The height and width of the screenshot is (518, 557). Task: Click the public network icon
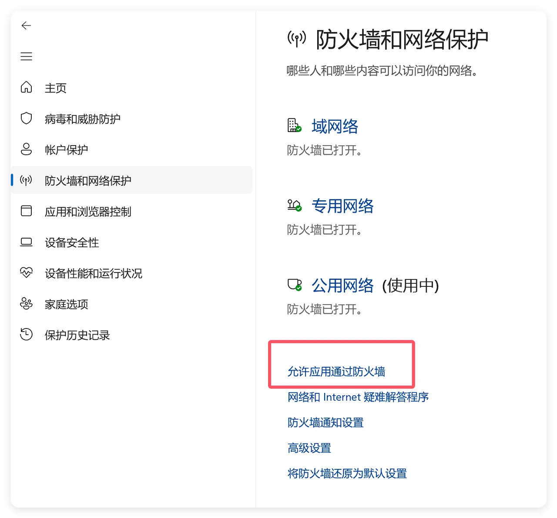click(294, 285)
